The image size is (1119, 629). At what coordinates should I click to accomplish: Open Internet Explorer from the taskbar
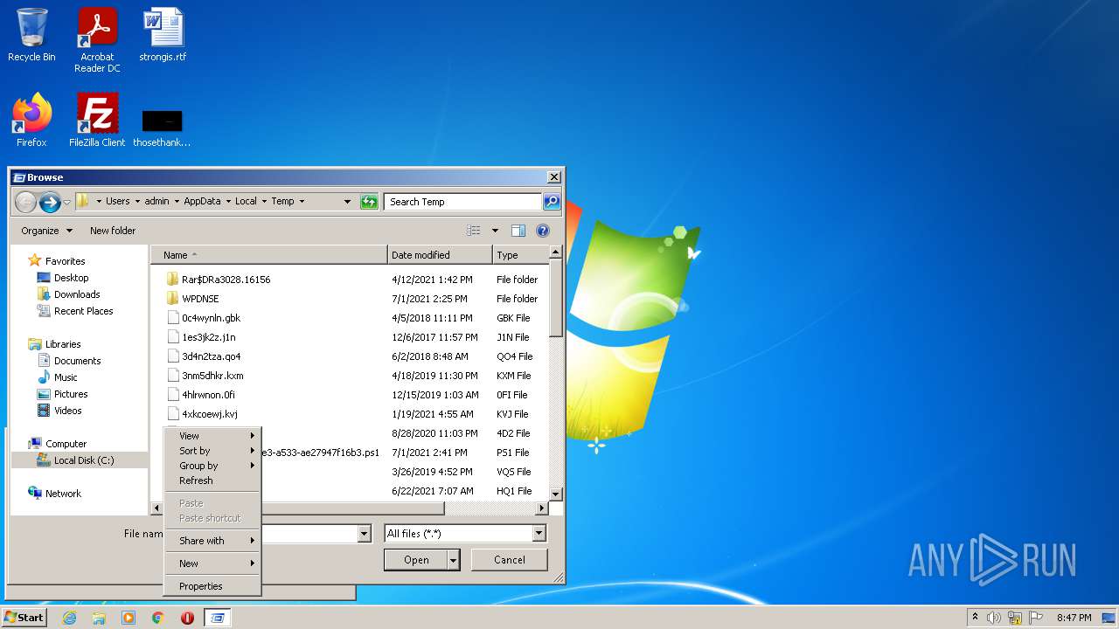69,618
